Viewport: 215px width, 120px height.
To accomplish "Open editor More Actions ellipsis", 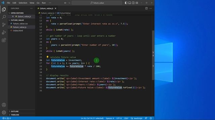I will (151, 8).
